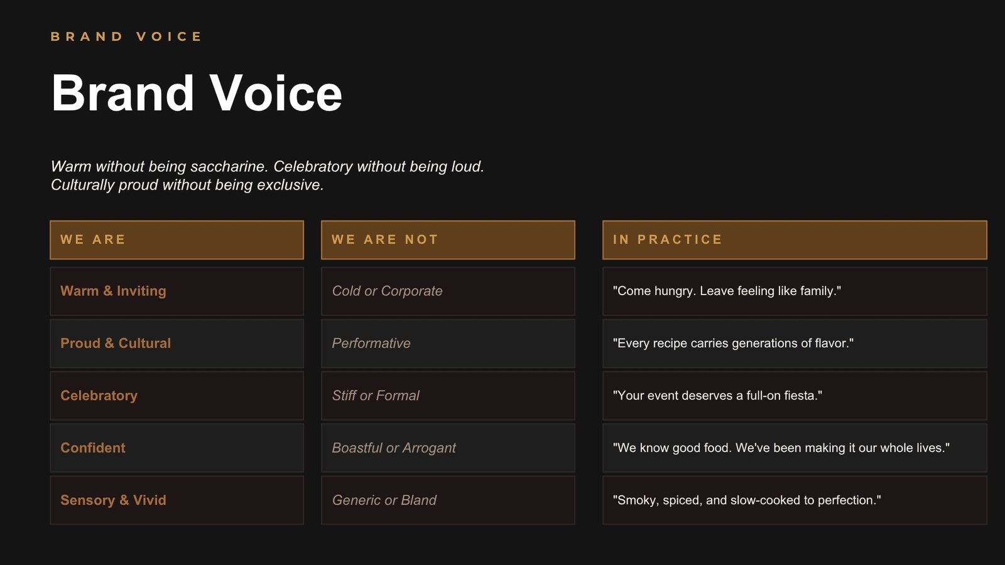Select the "Come hungry" quote cell
The height and width of the screenshot is (565, 1005).
pos(795,291)
